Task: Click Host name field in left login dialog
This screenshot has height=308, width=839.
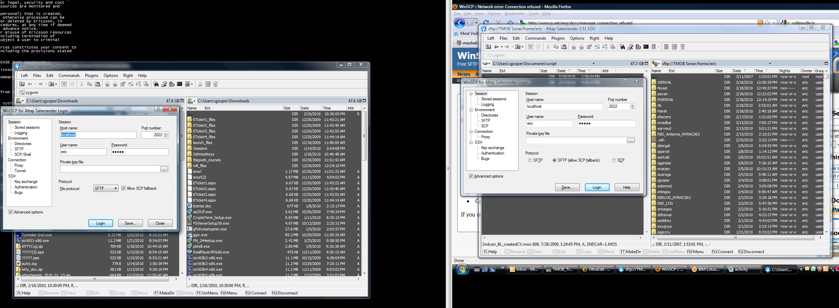Action: coord(98,135)
